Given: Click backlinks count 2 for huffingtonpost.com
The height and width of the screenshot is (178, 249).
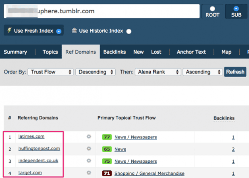Looking at the screenshot, I should (233, 149).
